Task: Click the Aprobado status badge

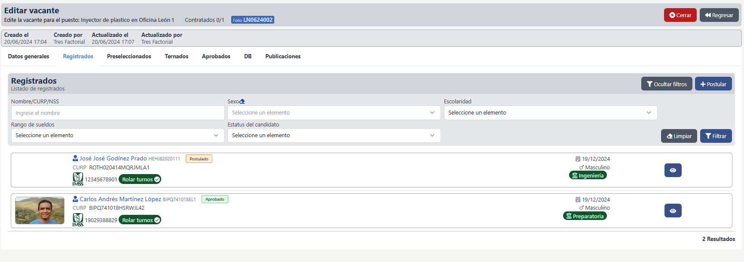Action: coord(215,199)
